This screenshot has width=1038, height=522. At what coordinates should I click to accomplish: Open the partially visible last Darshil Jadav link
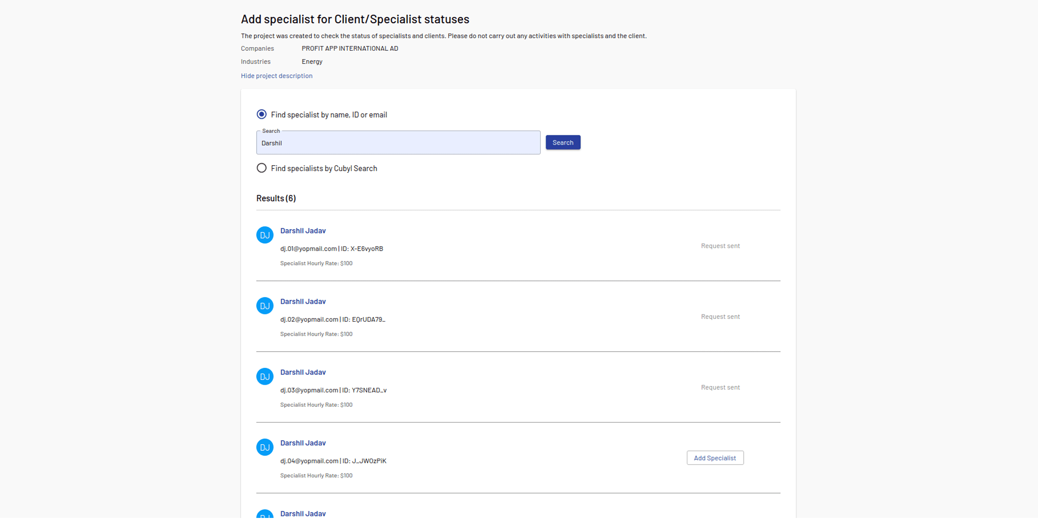click(x=303, y=514)
